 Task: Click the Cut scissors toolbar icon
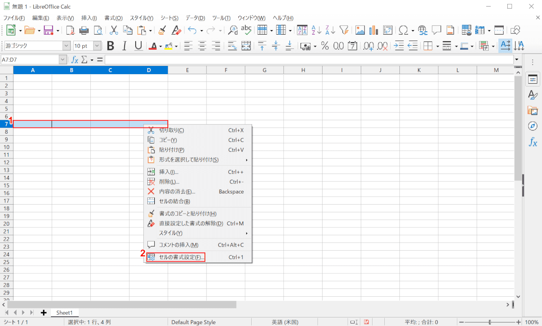pos(114,30)
